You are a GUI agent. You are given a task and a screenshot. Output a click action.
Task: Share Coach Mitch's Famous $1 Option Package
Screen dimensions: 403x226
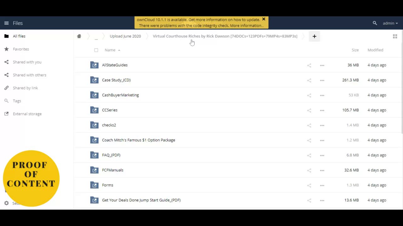(x=309, y=140)
